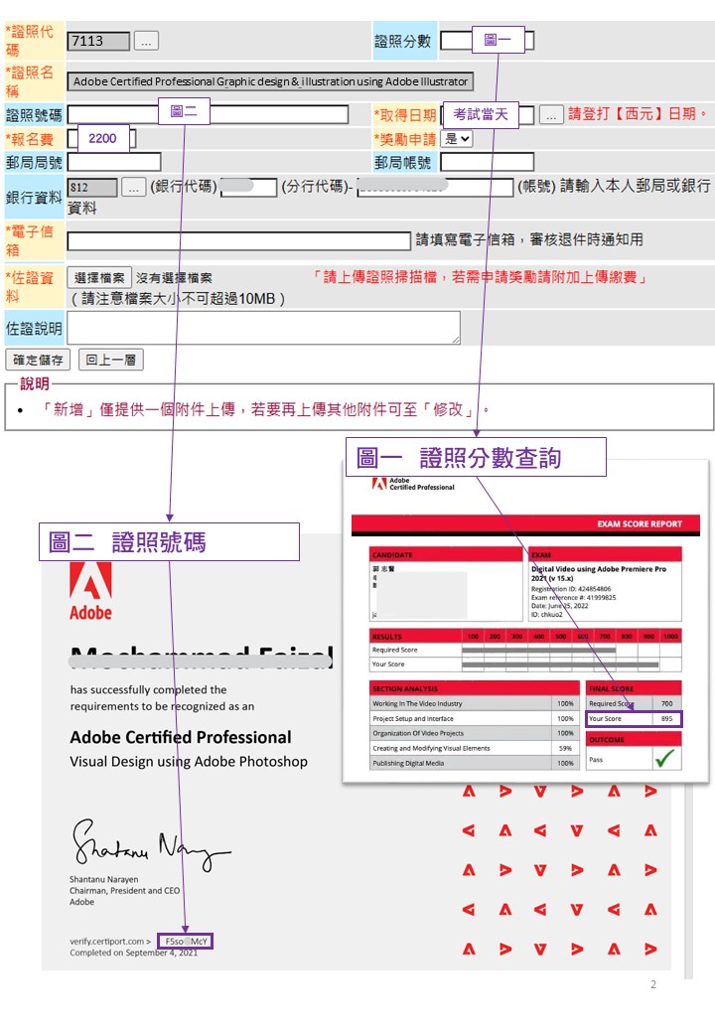Screen dimensions: 715x1033
Task: Click the verification code box on certificate
Action: (x=185, y=940)
